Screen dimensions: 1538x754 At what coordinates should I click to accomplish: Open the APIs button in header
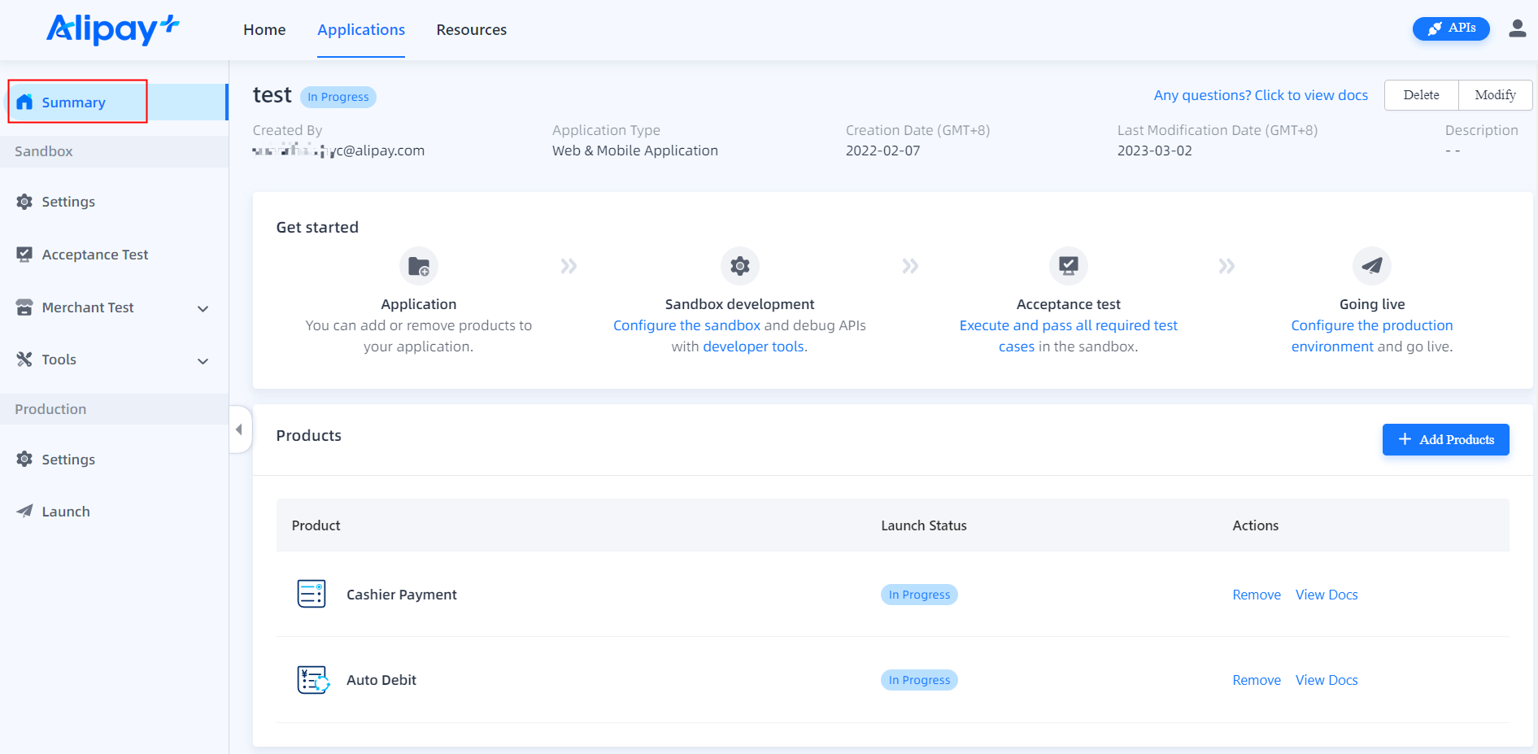coord(1450,28)
